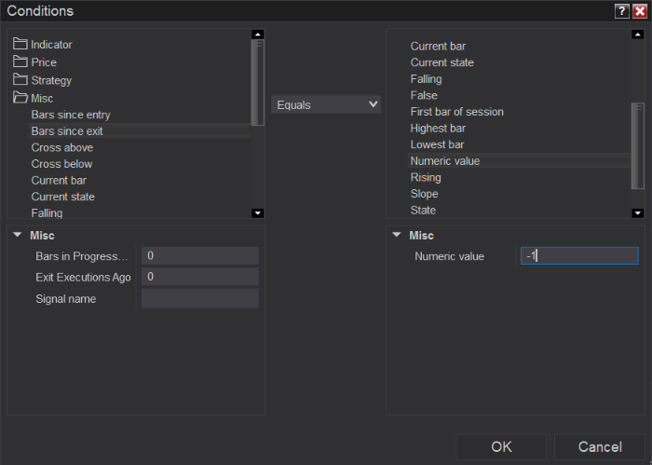Click the Price folder icon
Screen dimensions: 652x465
[x=20, y=62]
